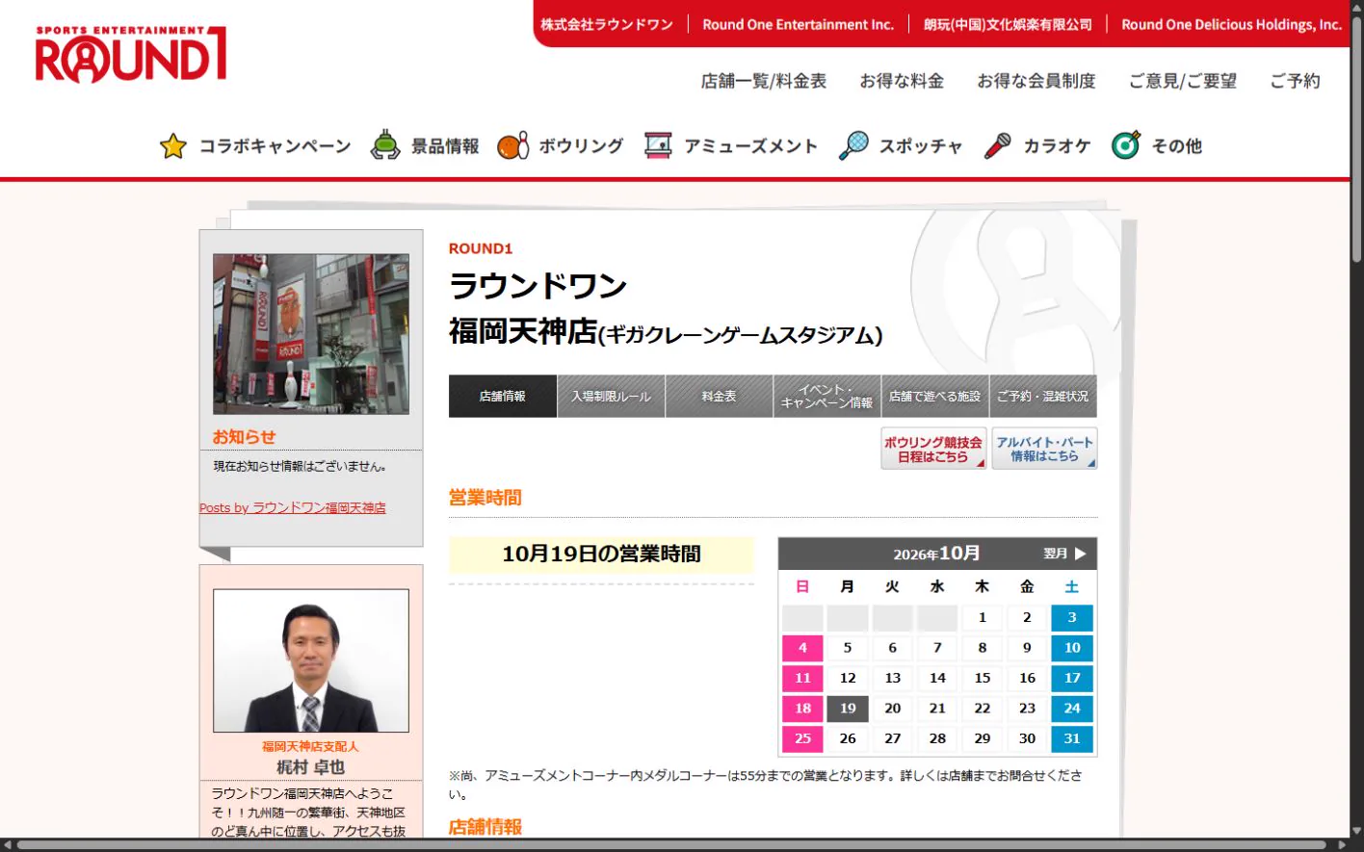Click the コラボキャンペーン navigation label

pyautogui.click(x=275, y=146)
